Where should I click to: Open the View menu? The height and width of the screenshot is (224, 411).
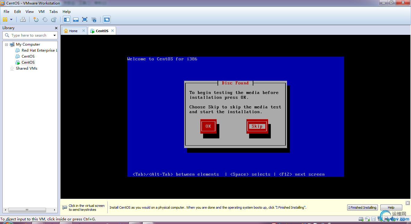pos(29,11)
